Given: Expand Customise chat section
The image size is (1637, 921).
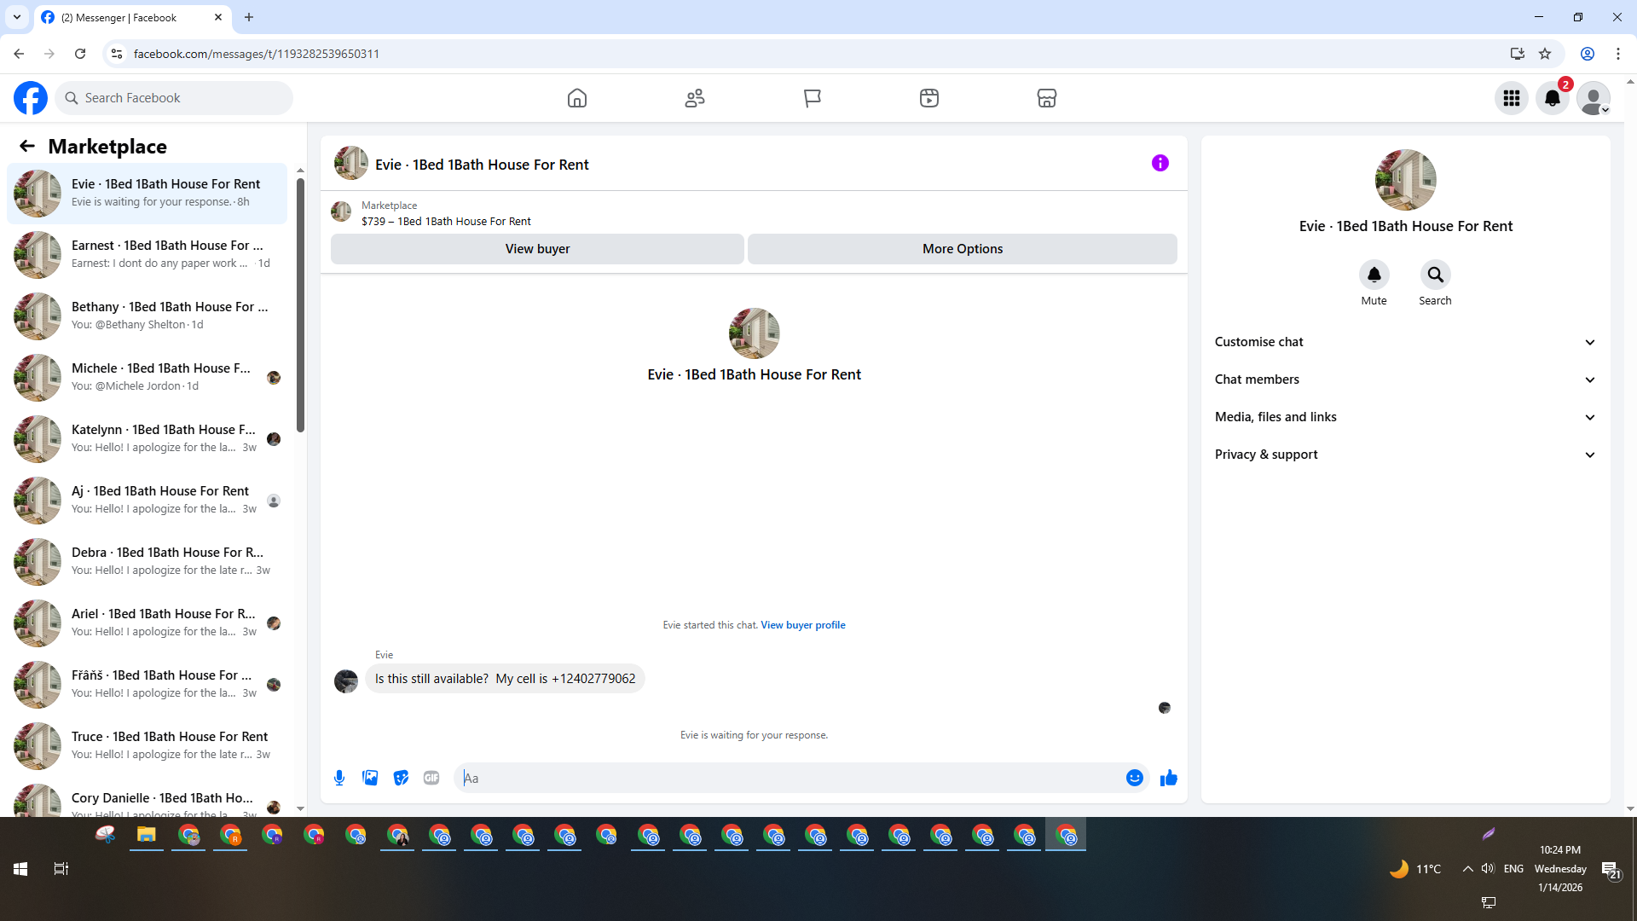Looking at the screenshot, I should coord(1405,342).
